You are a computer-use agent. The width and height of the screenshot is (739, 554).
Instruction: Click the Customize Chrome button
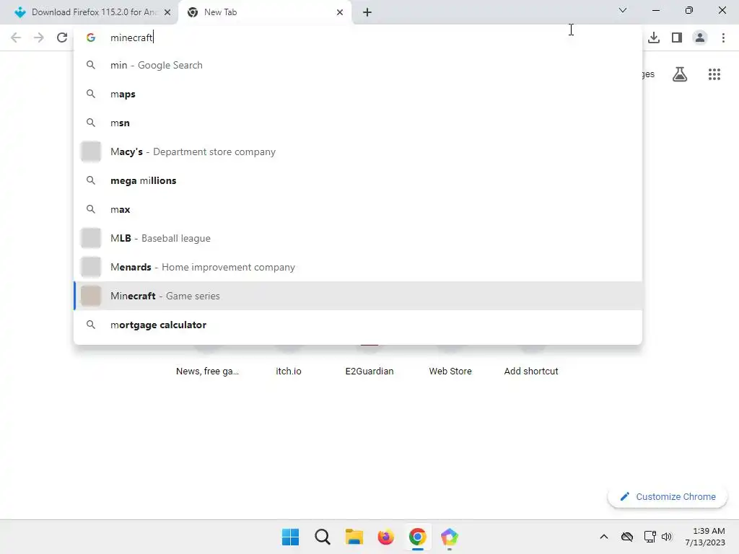pos(668,496)
